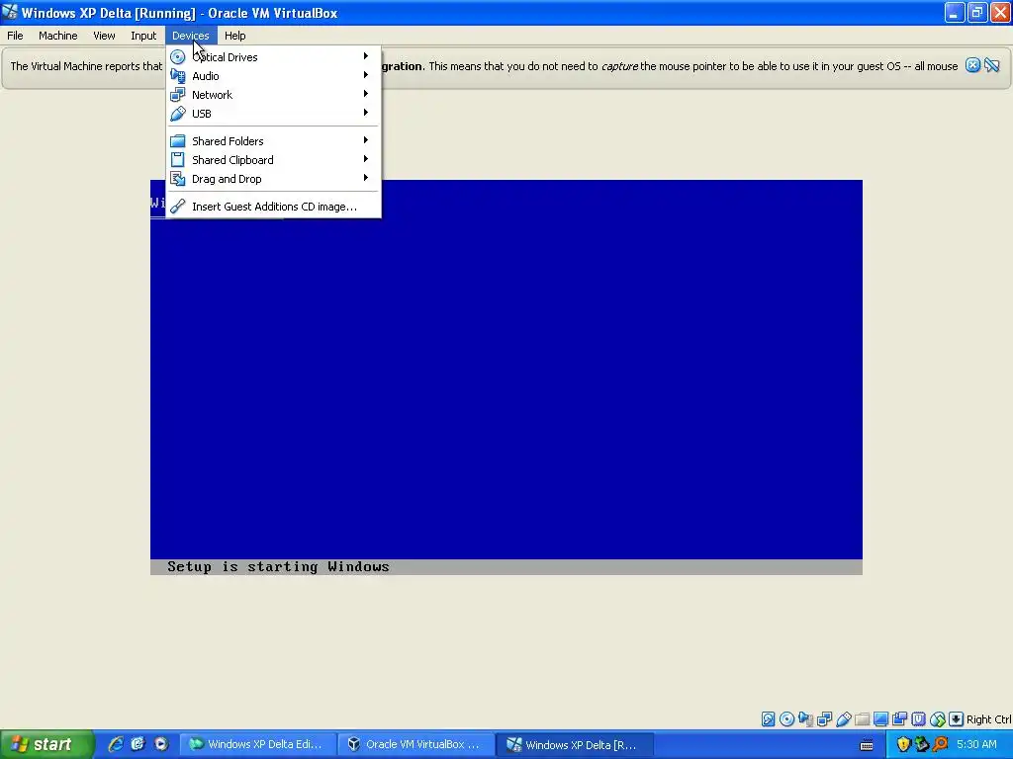Click the mouse integration status bar icon
This screenshot has width=1013, height=759.
(x=938, y=719)
